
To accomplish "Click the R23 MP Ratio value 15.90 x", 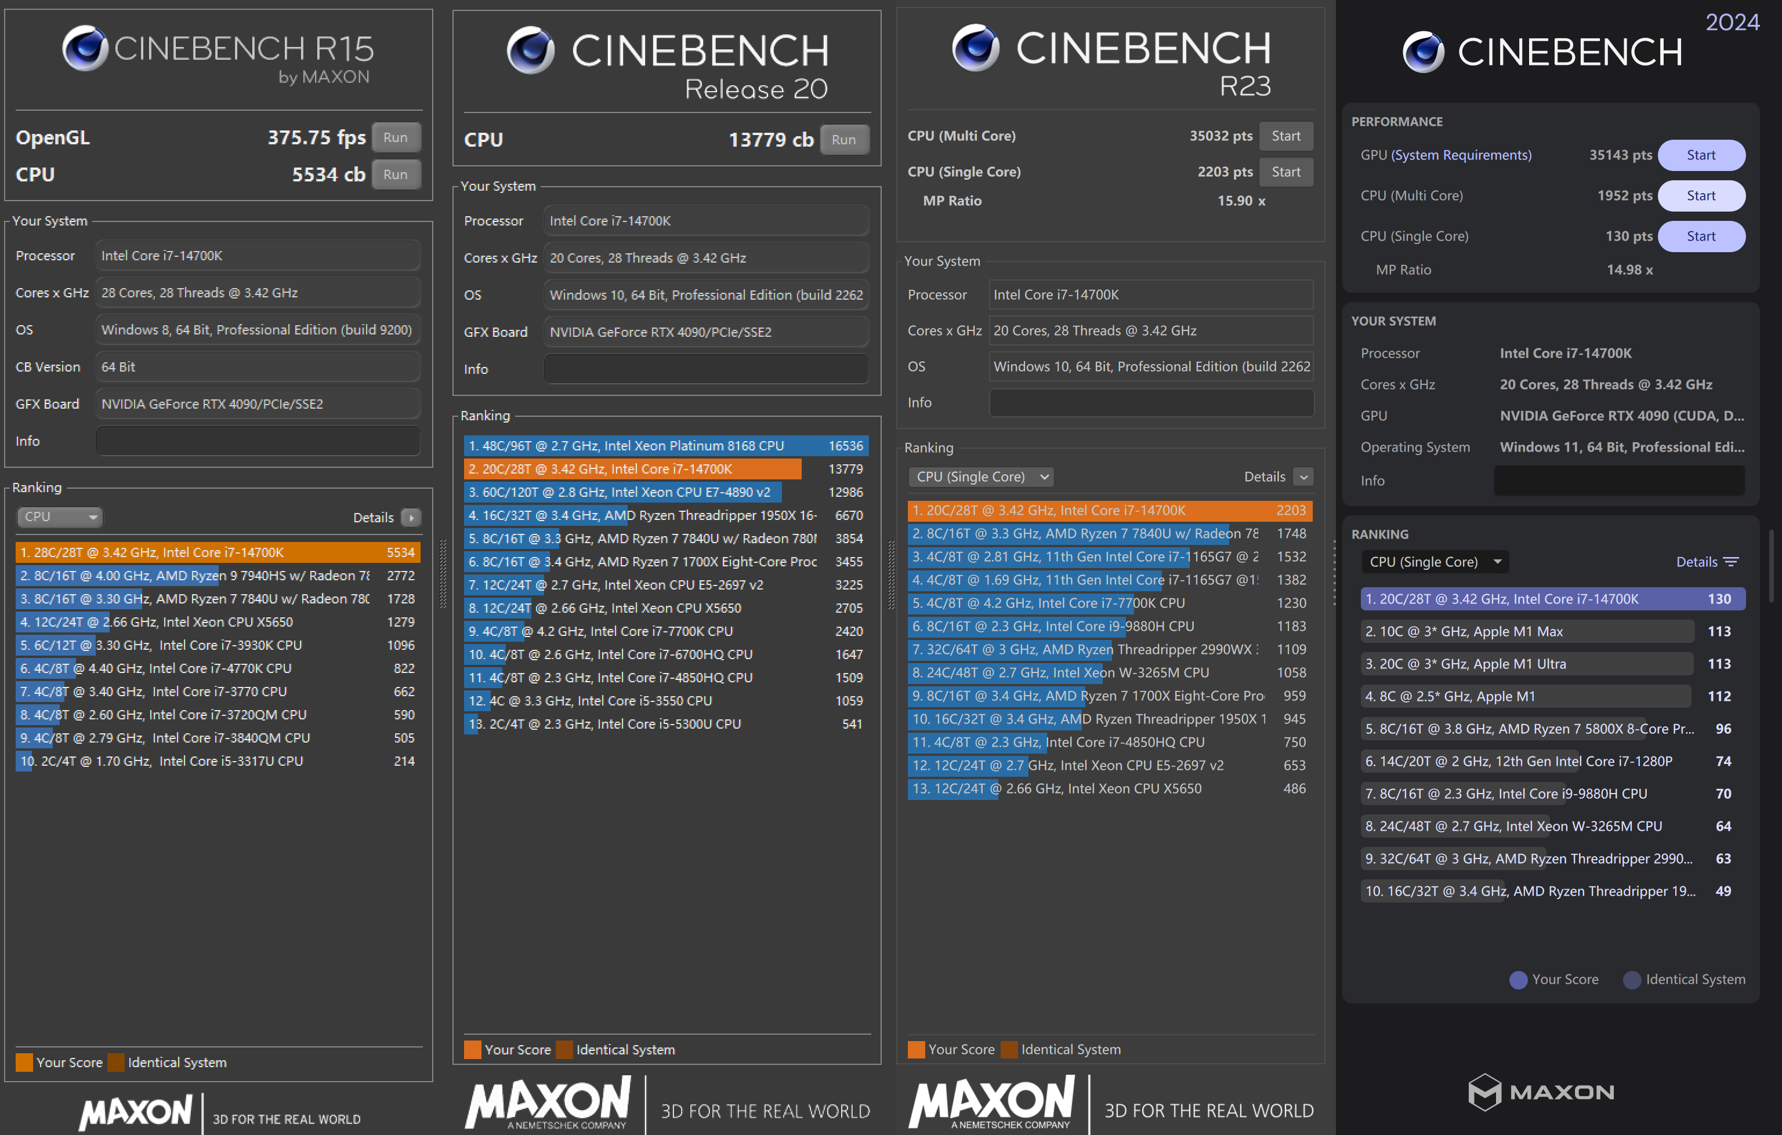I will (x=1241, y=201).
